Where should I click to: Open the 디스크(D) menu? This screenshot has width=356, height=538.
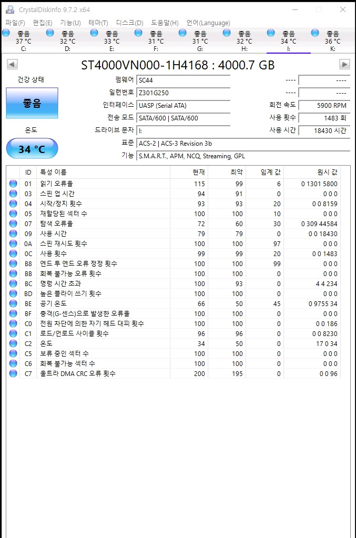[129, 23]
